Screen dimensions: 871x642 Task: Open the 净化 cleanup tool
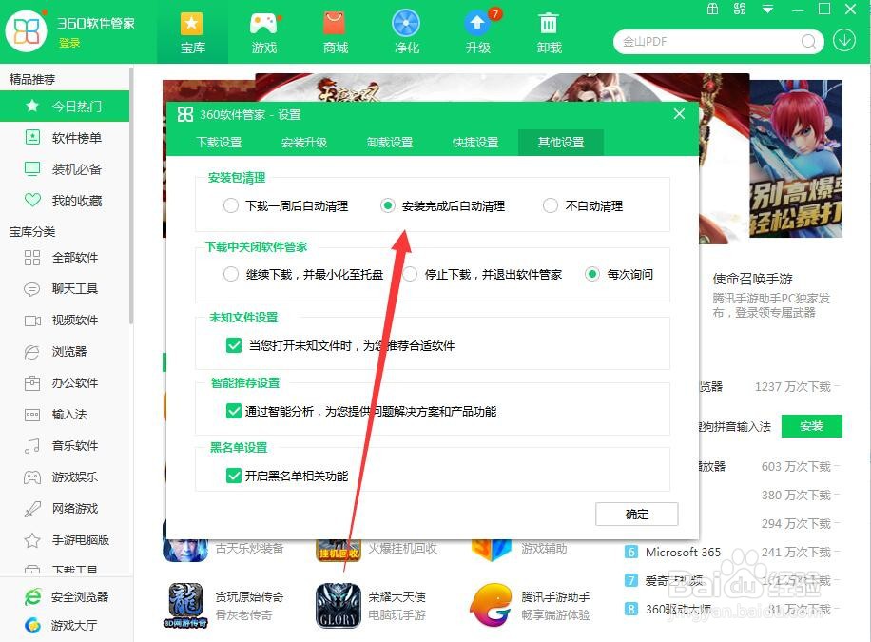[x=406, y=30]
